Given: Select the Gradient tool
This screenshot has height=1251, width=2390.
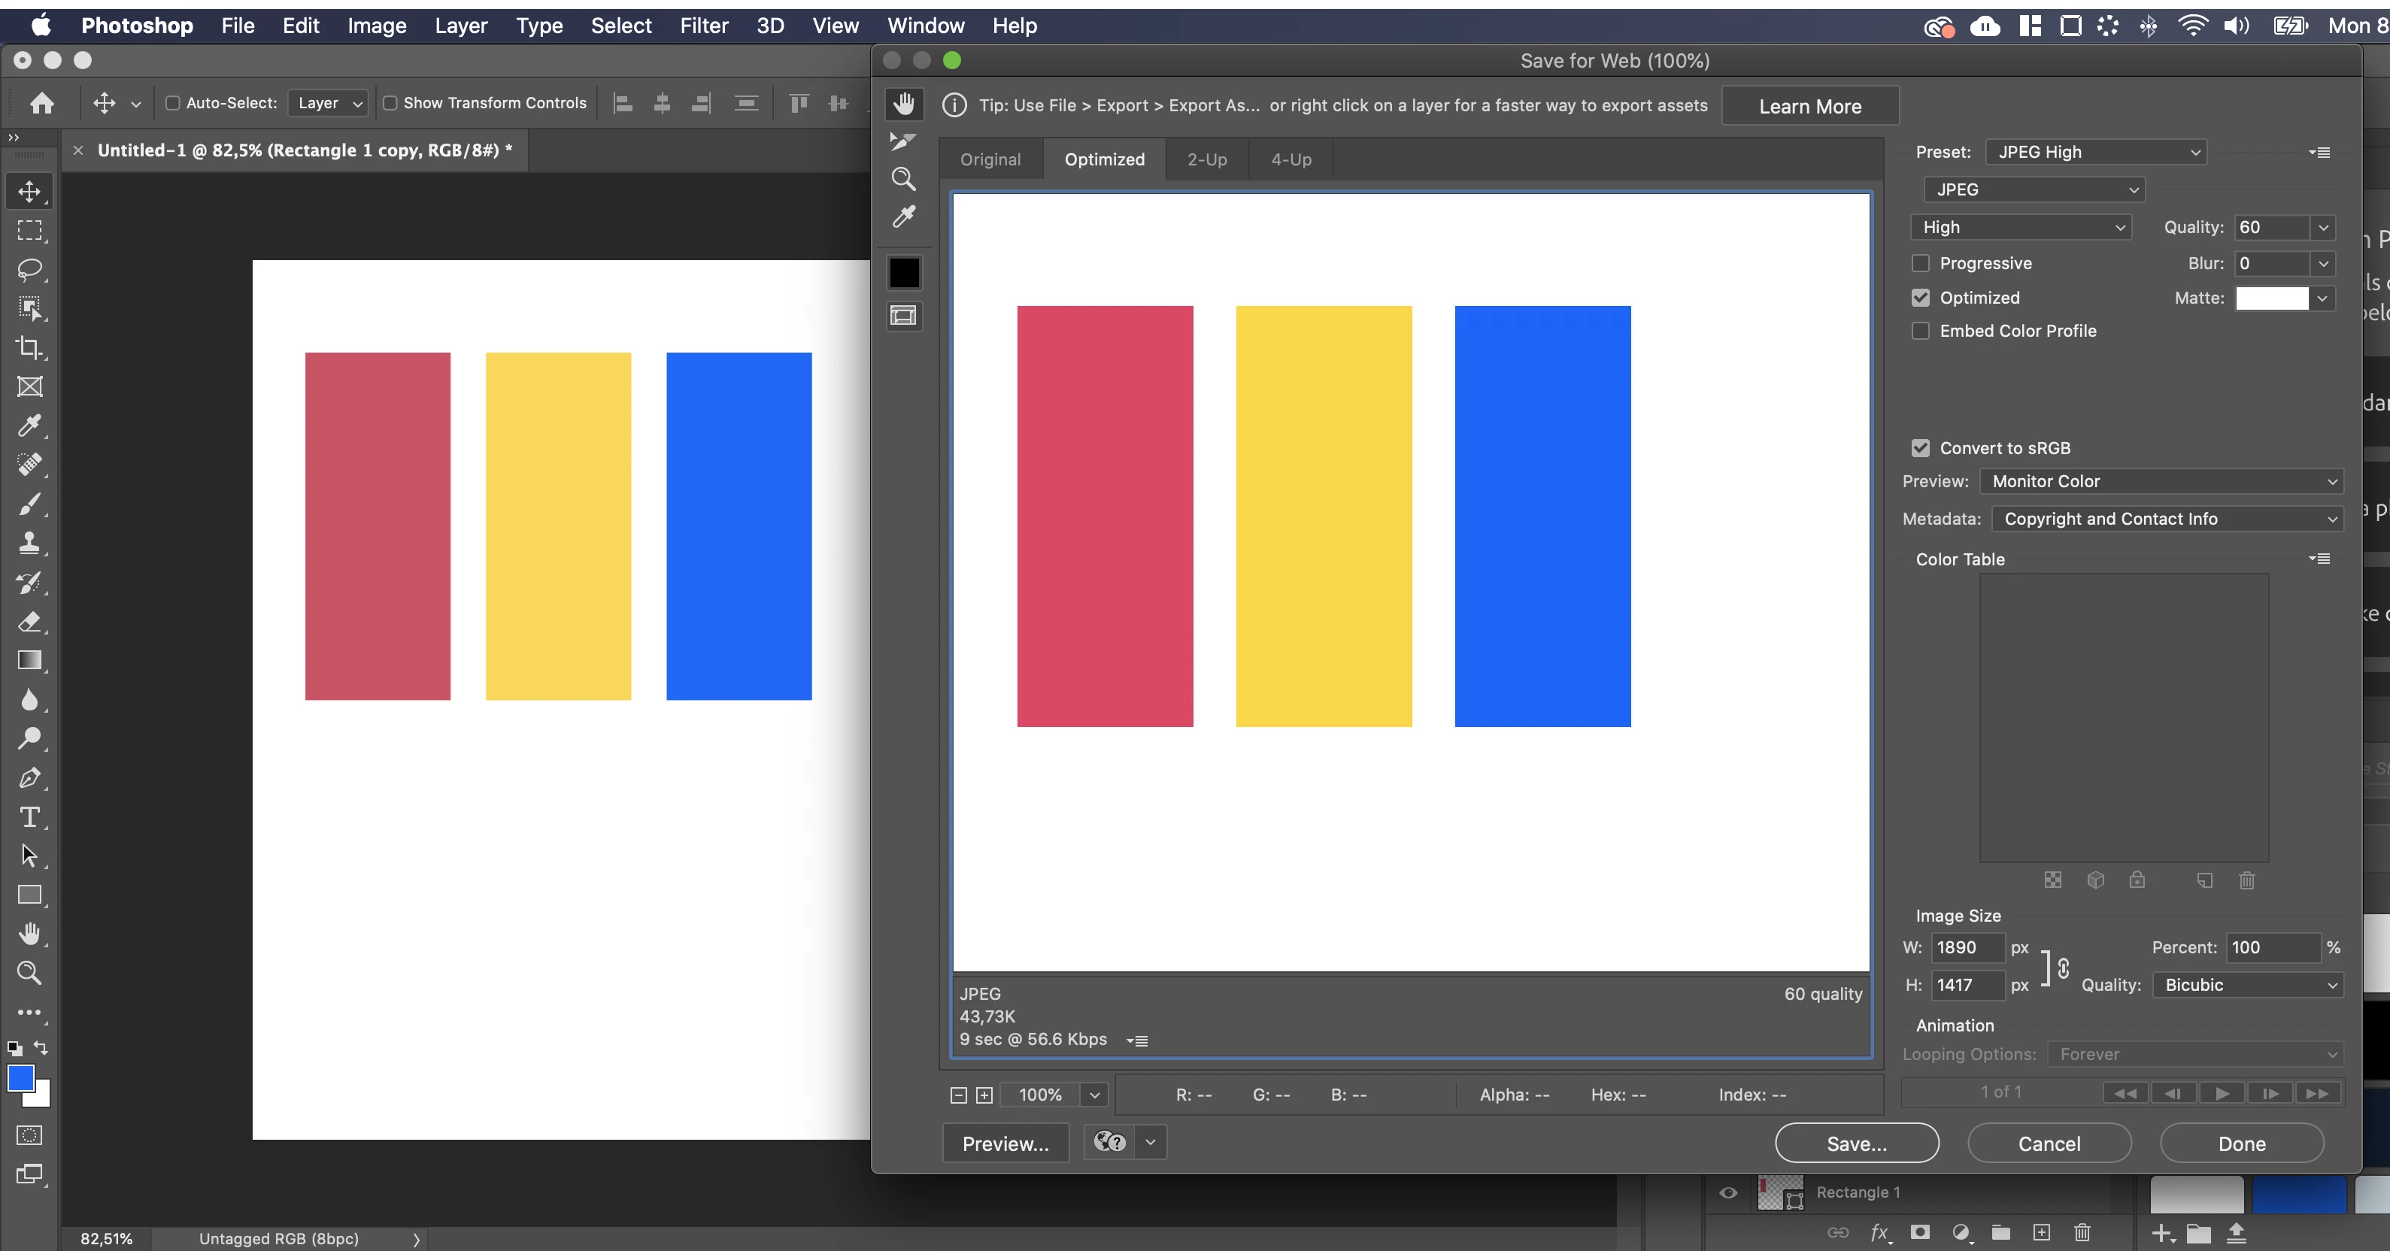Looking at the screenshot, I should 29,660.
